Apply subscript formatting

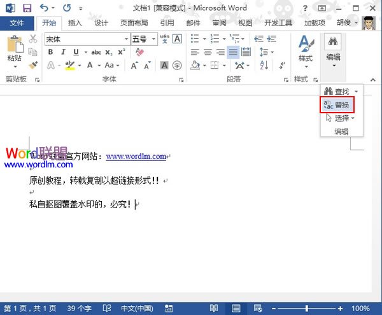click(109, 52)
